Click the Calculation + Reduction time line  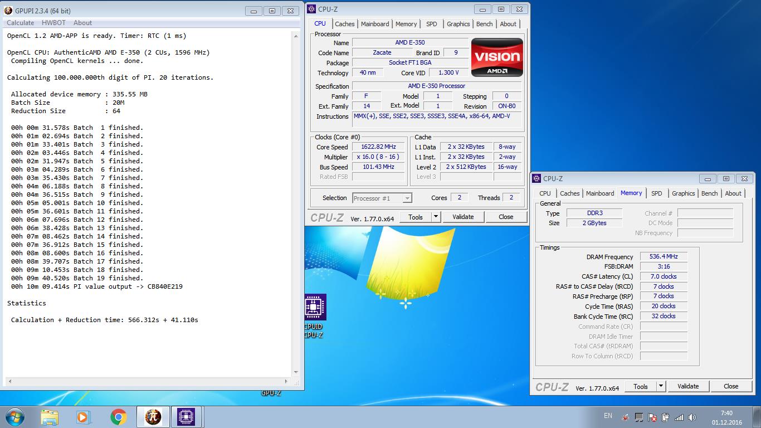tap(105, 320)
